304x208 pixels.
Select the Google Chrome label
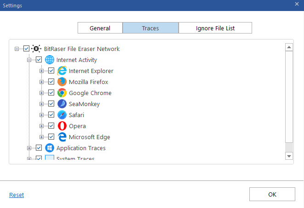(x=90, y=93)
